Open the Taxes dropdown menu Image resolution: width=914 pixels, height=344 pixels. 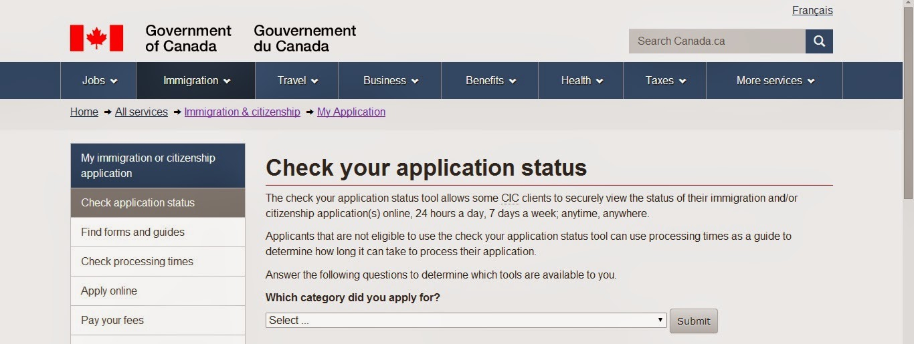click(x=665, y=81)
